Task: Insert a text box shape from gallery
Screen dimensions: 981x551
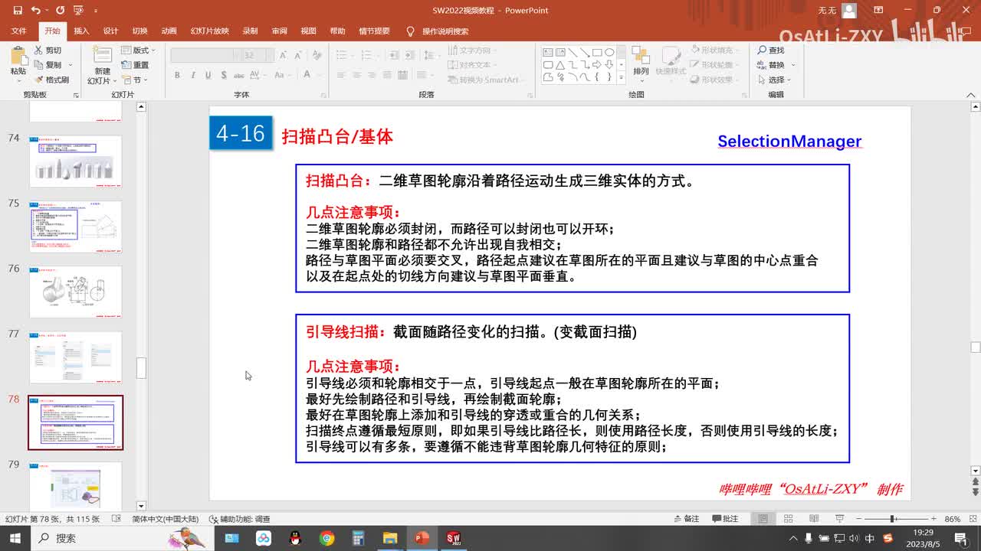Action: pos(548,53)
